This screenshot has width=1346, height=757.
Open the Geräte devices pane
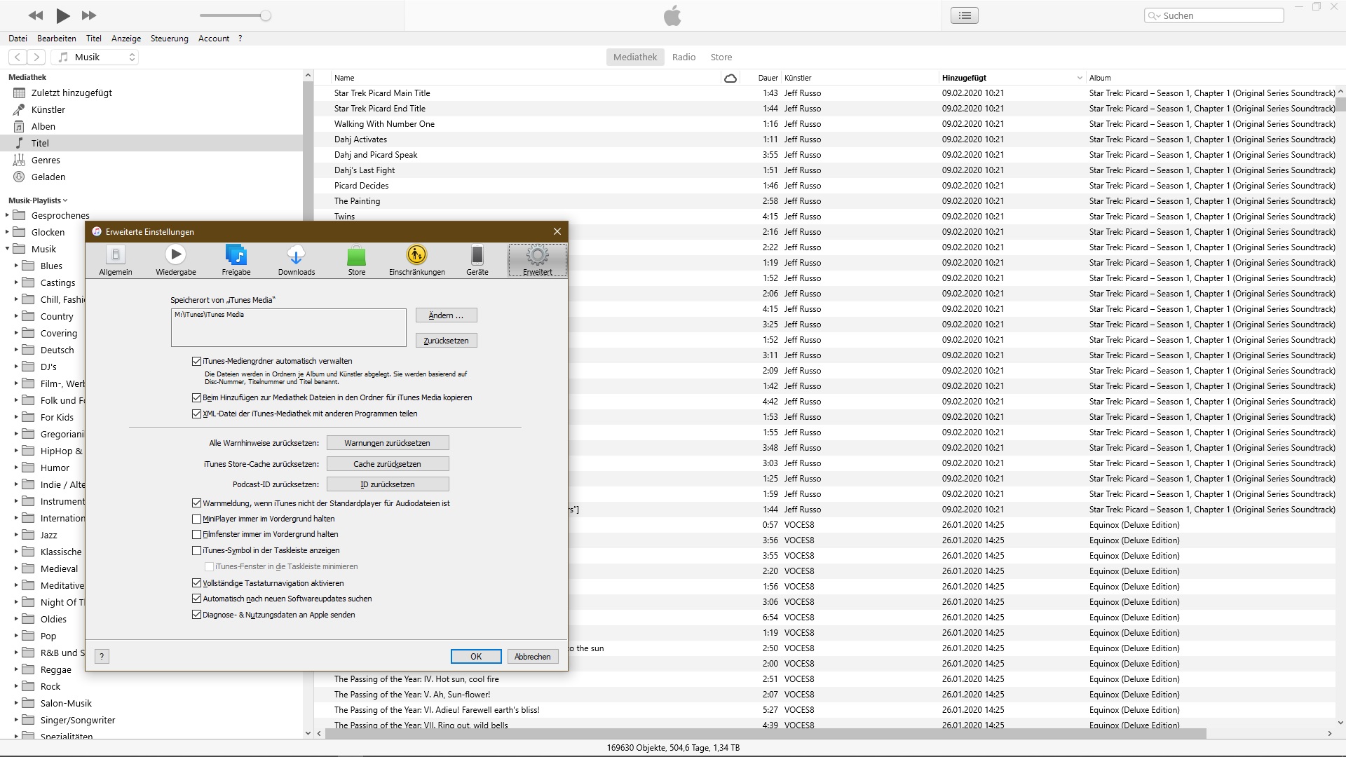click(x=477, y=260)
